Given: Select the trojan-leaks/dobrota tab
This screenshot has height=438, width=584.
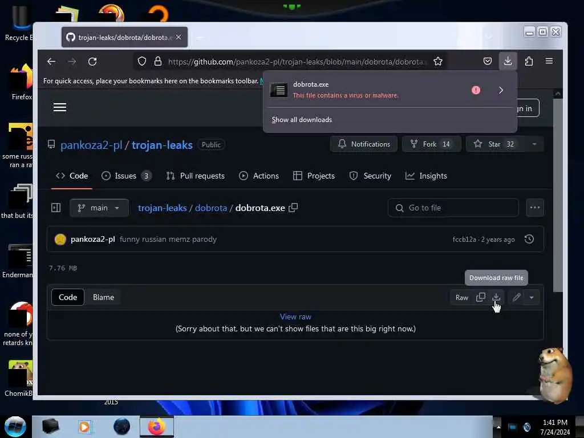Looking at the screenshot, I should 124,37.
